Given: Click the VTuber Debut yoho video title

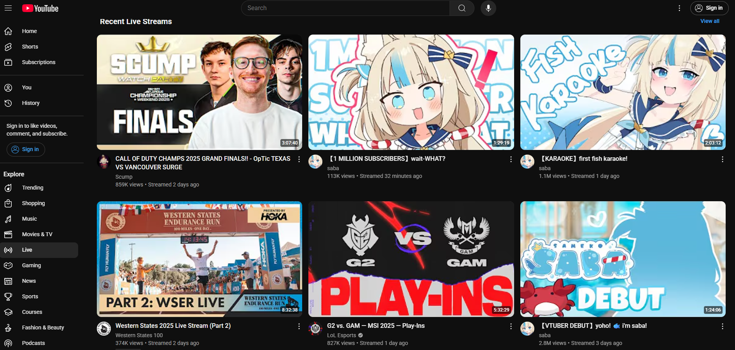Looking at the screenshot, I should 593,326.
